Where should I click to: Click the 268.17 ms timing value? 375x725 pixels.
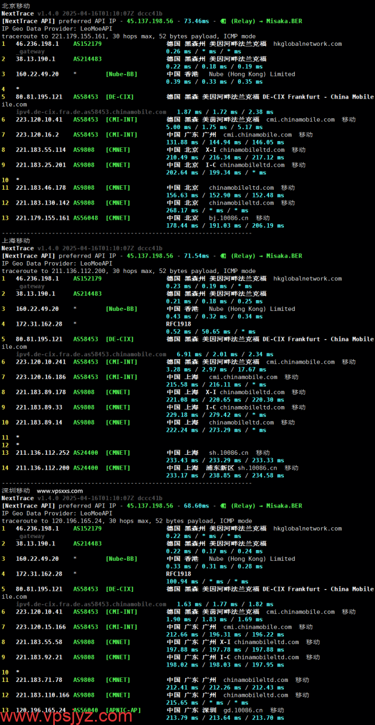180,210
